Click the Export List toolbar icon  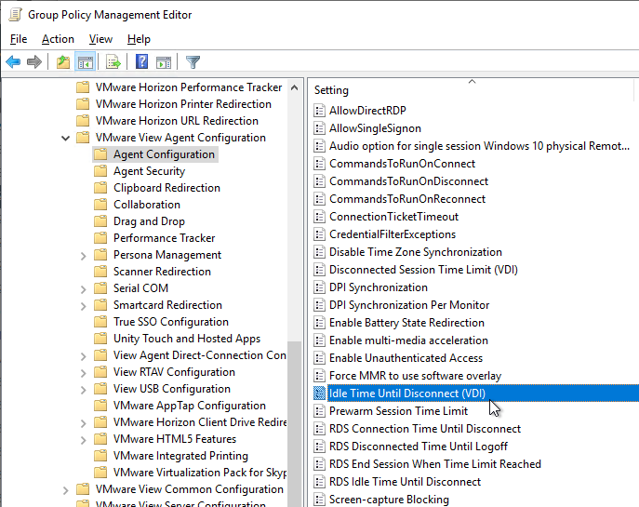point(113,62)
